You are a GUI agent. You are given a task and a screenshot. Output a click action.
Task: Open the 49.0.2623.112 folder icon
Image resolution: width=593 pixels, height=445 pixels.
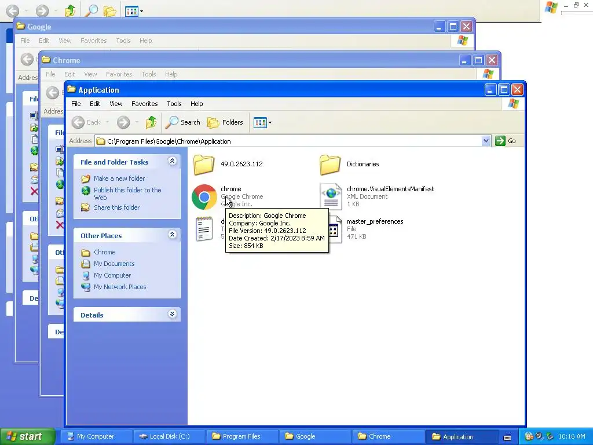pos(204,164)
